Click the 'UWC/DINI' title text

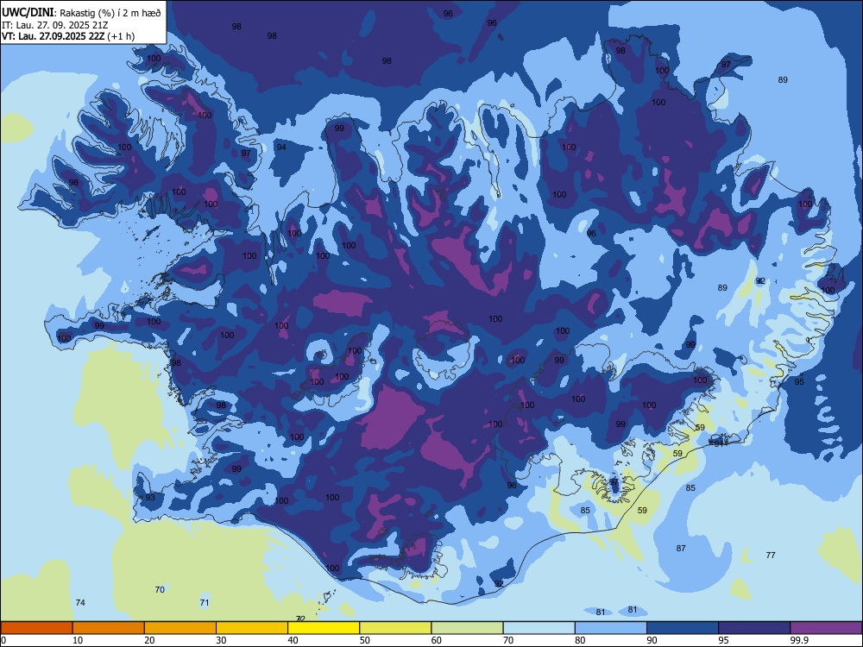[28, 13]
